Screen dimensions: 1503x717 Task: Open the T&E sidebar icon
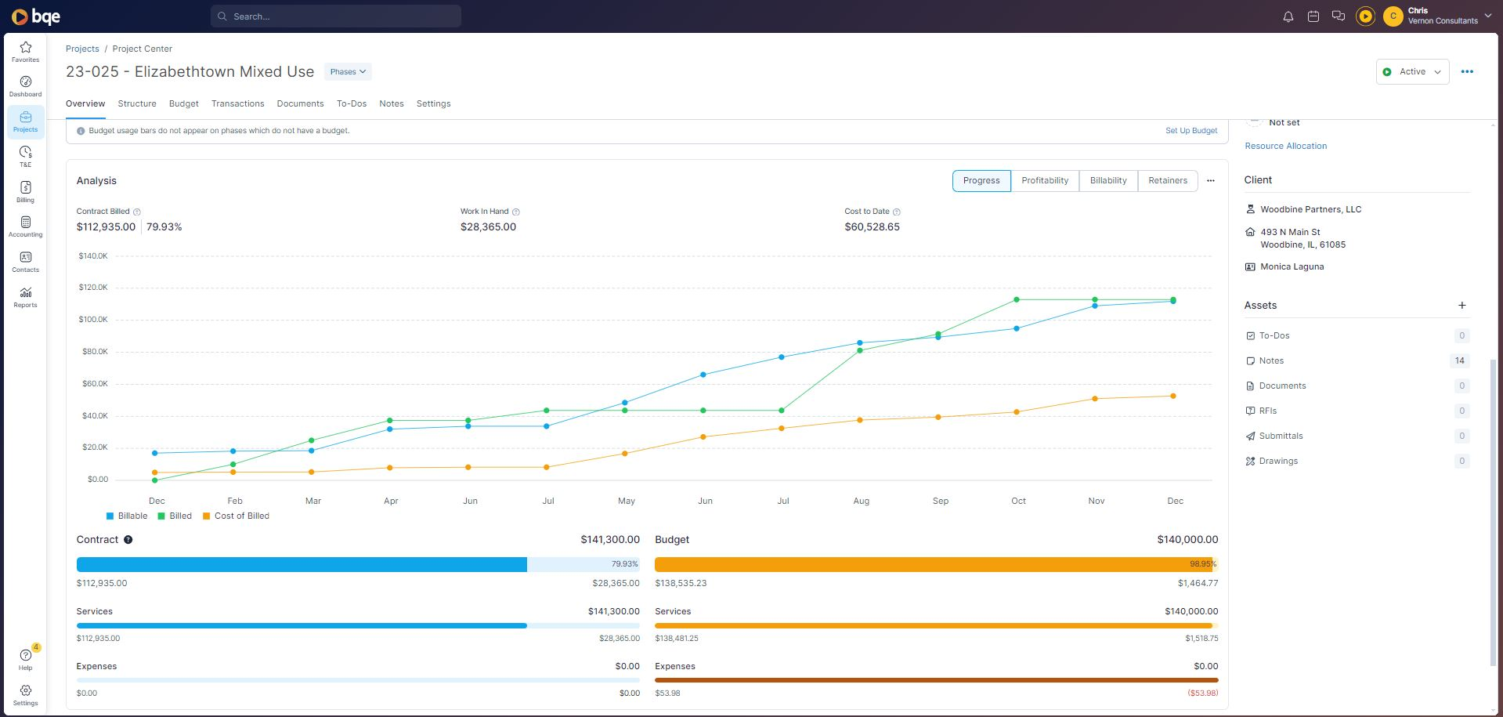click(x=25, y=157)
